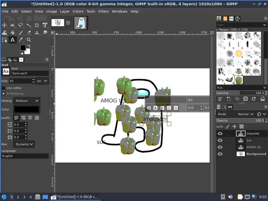The height and width of the screenshot is (201, 268).
Task: Select the Move tool
Action: [x=4, y=25]
